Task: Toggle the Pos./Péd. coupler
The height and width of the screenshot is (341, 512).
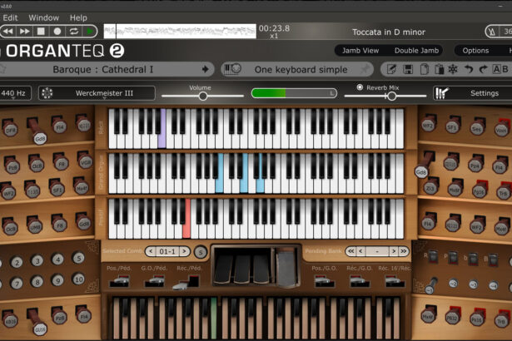Action: tap(120, 281)
